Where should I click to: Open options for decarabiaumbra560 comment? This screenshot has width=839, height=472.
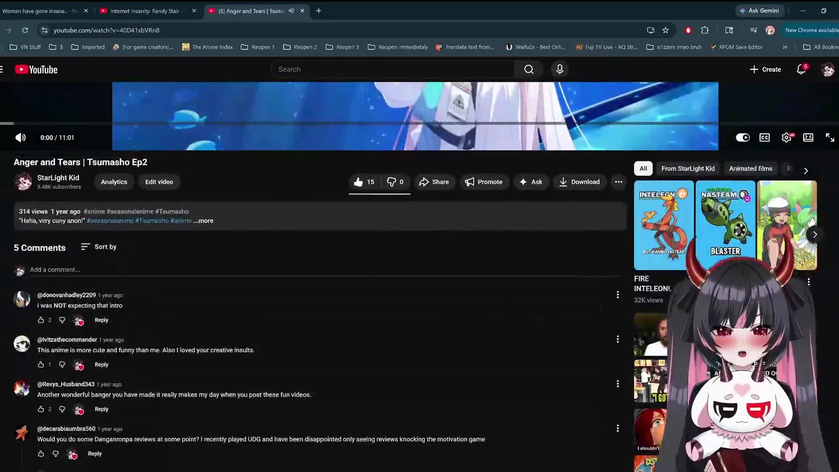[x=617, y=429]
